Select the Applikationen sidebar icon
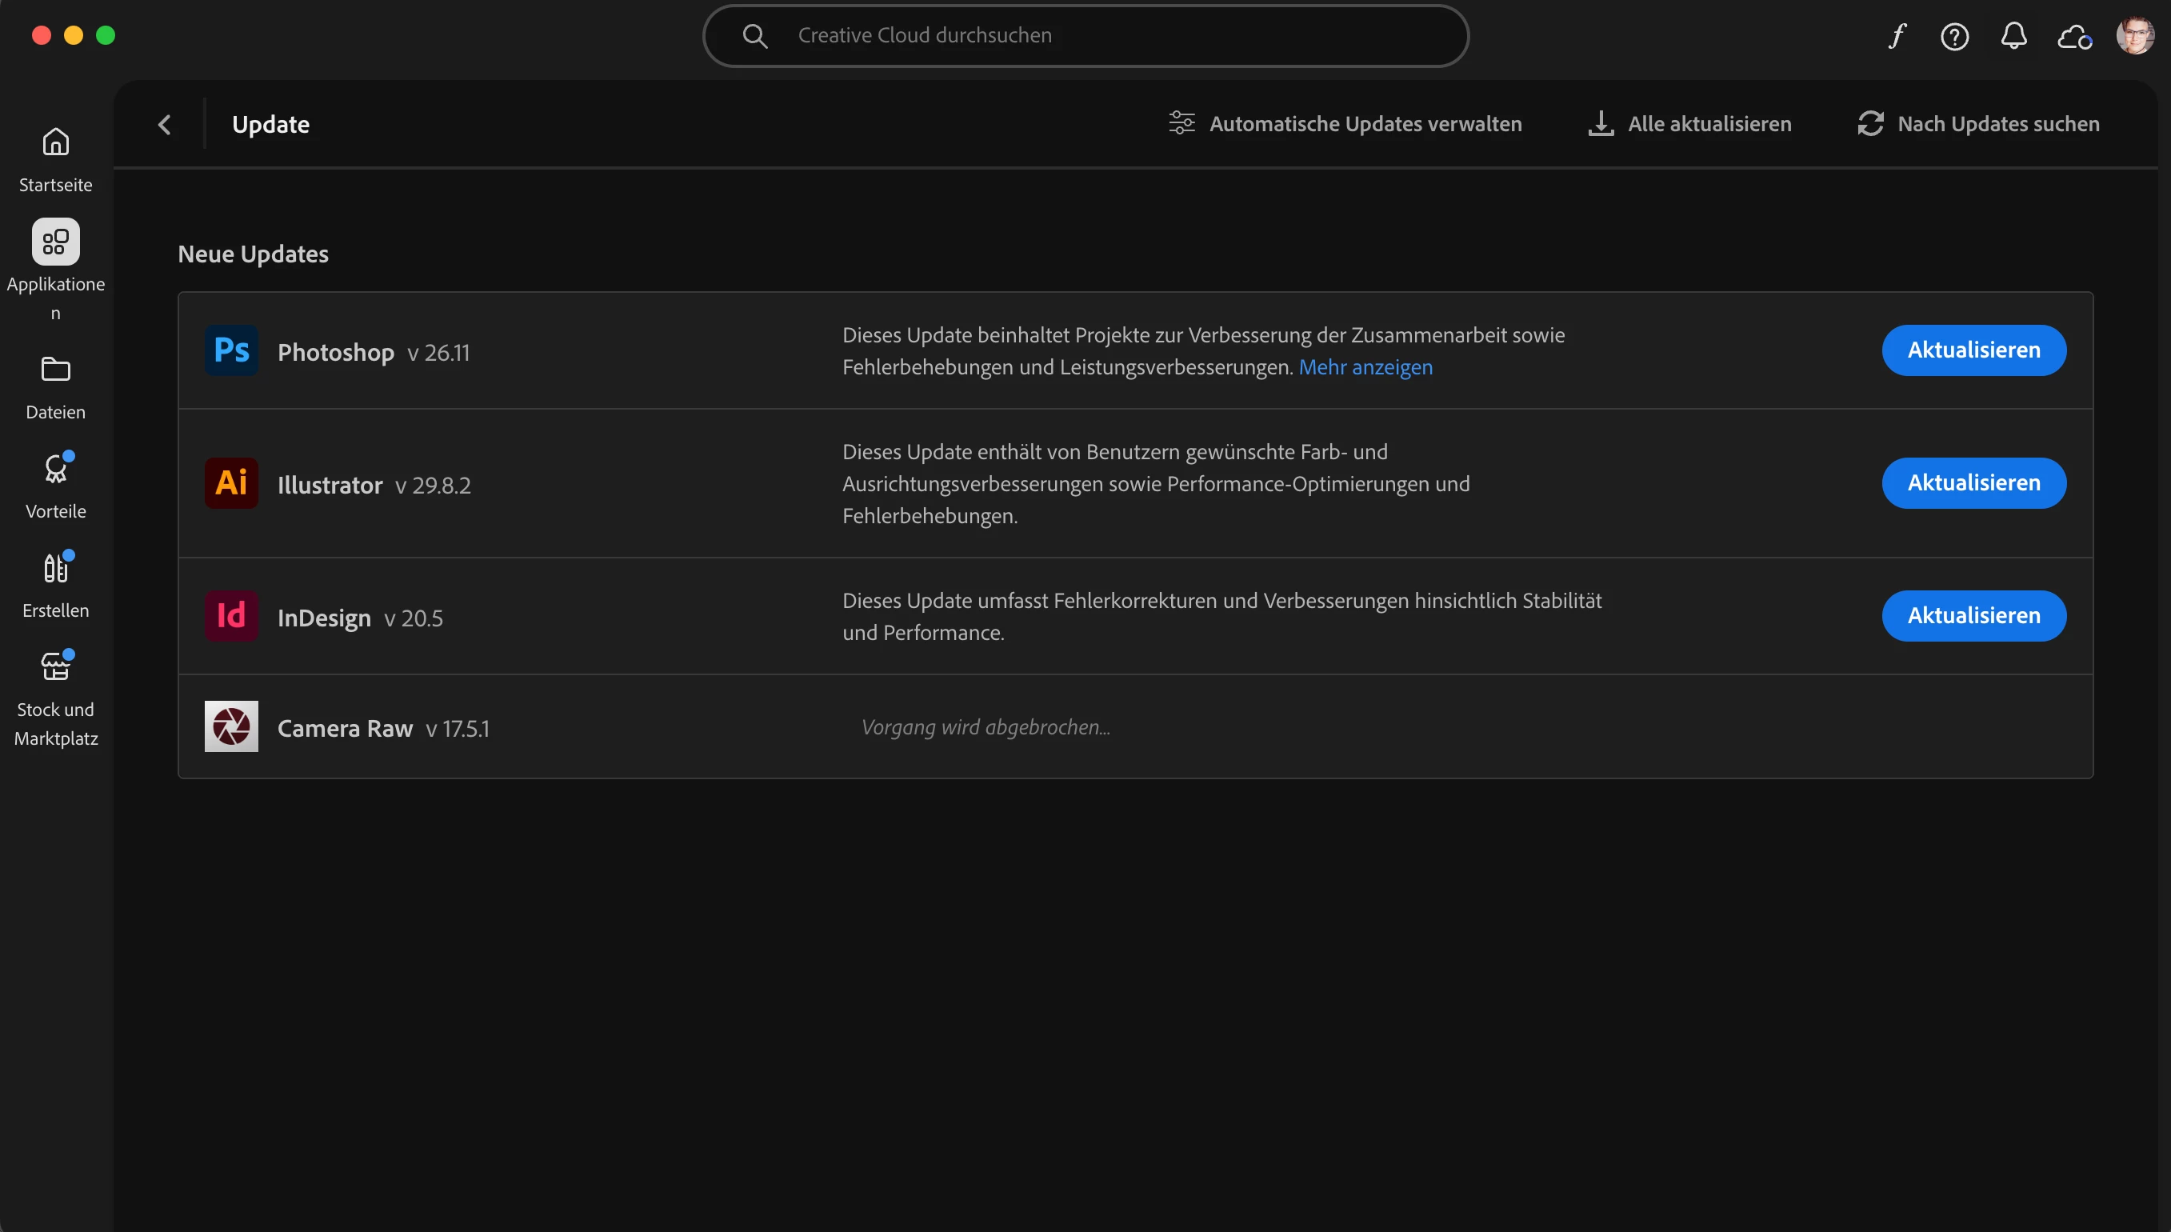The height and width of the screenshot is (1232, 2171). 56,243
